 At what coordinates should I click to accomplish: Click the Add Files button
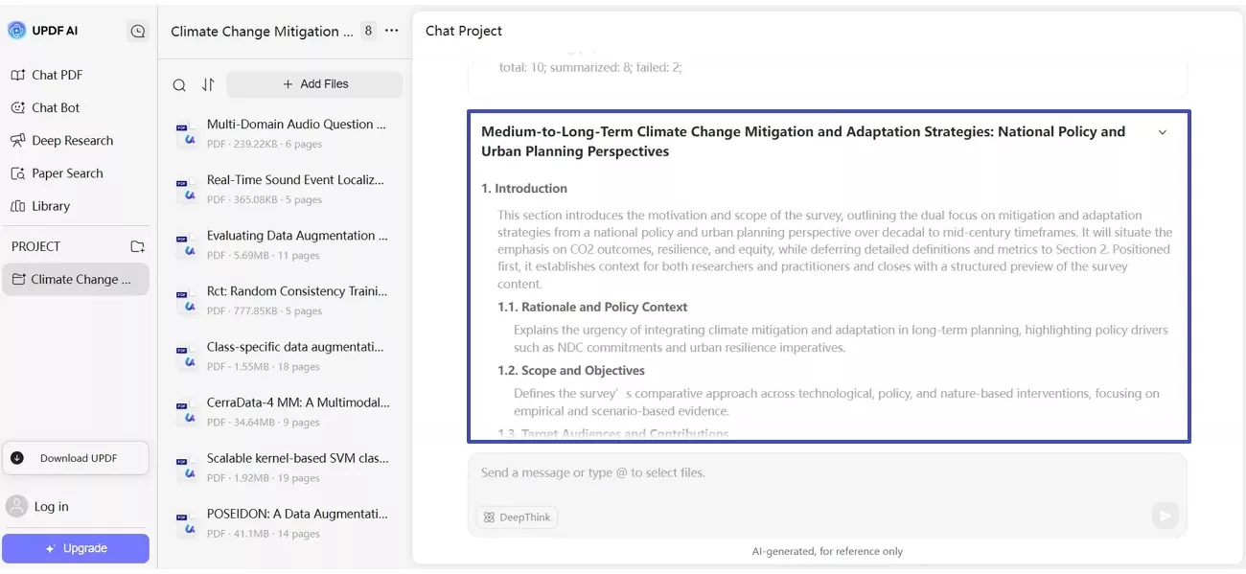tap(314, 84)
